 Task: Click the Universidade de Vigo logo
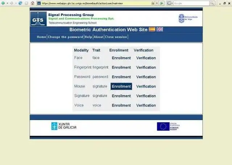point(188,18)
